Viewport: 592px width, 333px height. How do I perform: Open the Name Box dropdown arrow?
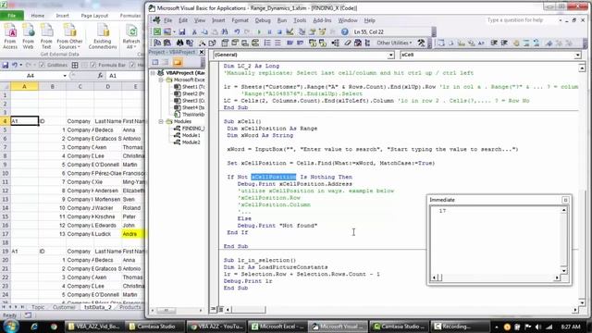pyautogui.click(x=65, y=76)
